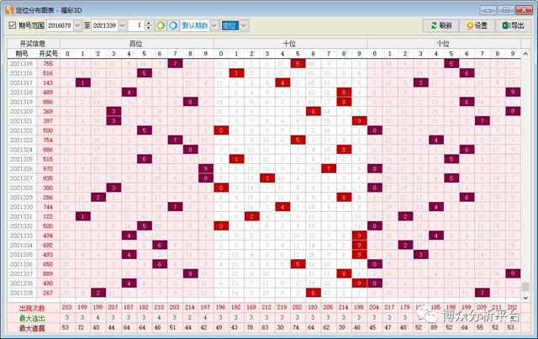Open the 默认期数 dropdown
The height and width of the screenshot is (339, 538).
click(x=214, y=25)
